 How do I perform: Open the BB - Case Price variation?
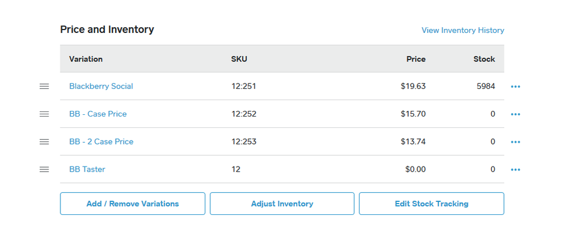[98, 114]
